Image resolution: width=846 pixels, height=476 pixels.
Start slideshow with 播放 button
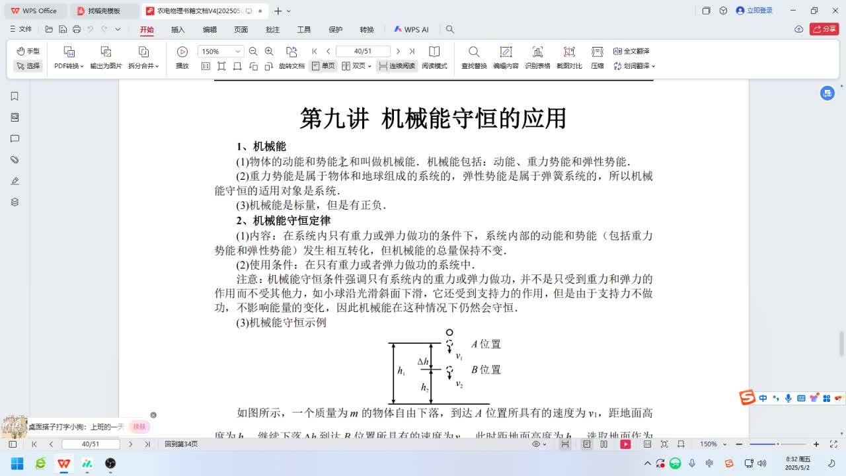[x=182, y=58]
